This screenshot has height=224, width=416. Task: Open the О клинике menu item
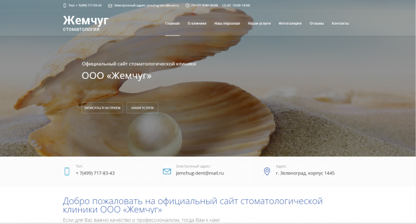click(x=197, y=23)
